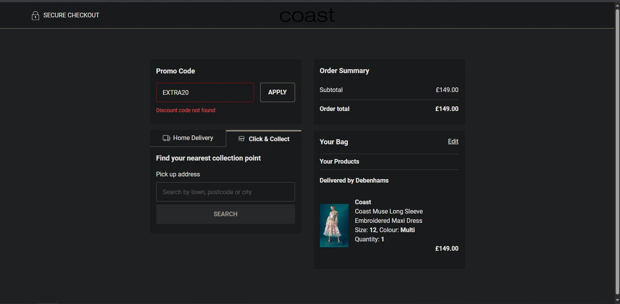This screenshot has width=620, height=304.
Task: Click the 'Order Summary' heading
Action: (344, 71)
